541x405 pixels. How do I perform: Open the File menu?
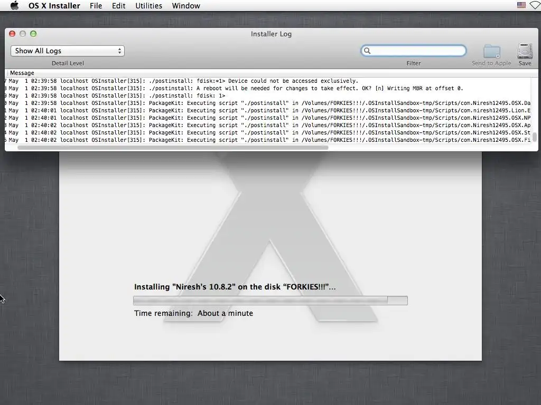96,6
